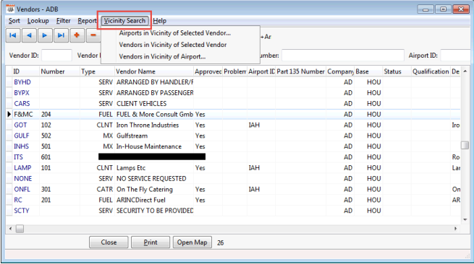Select the CARS vendor ID

22,104
